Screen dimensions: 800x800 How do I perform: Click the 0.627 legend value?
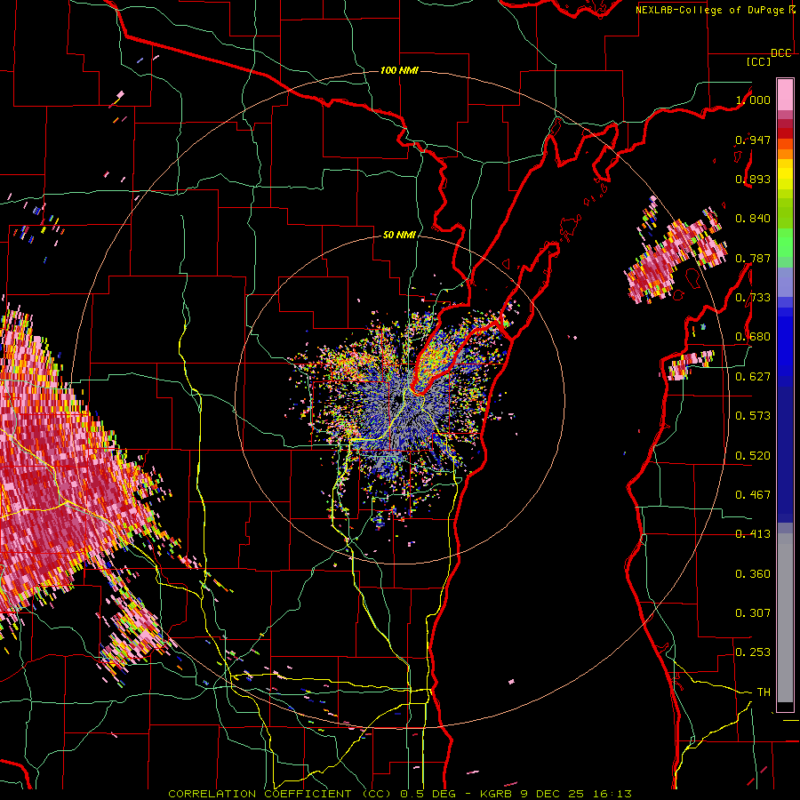[753, 377]
